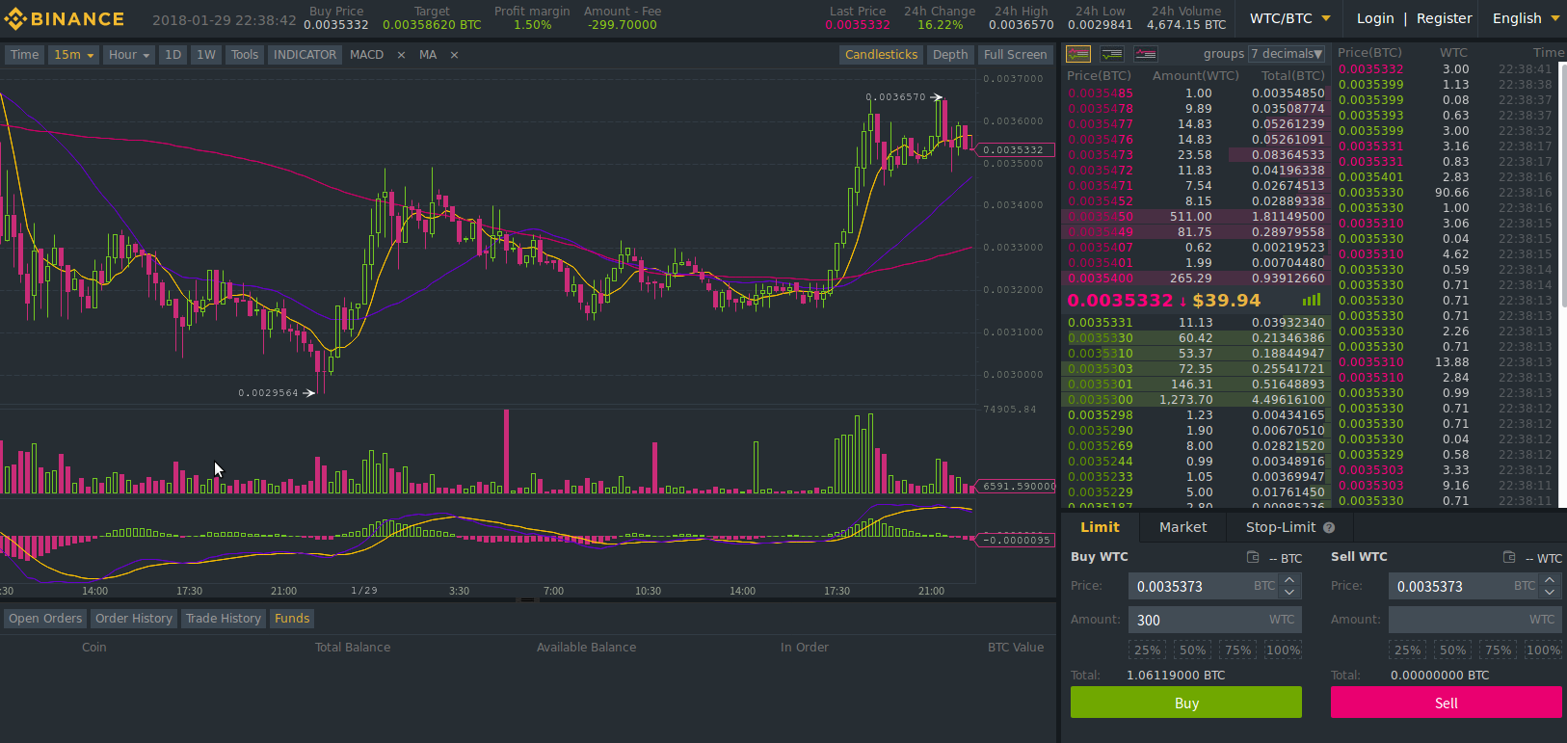Open the chart Tools menu
This screenshot has width=1567, height=743.
[245, 55]
